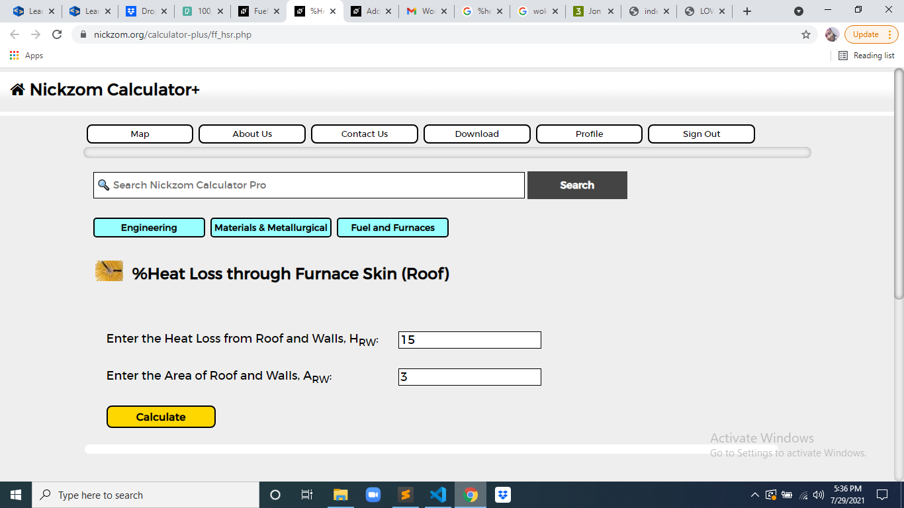Open Visual Studio Code from the taskbar
The height and width of the screenshot is (508, 904).
pos(438,495)
